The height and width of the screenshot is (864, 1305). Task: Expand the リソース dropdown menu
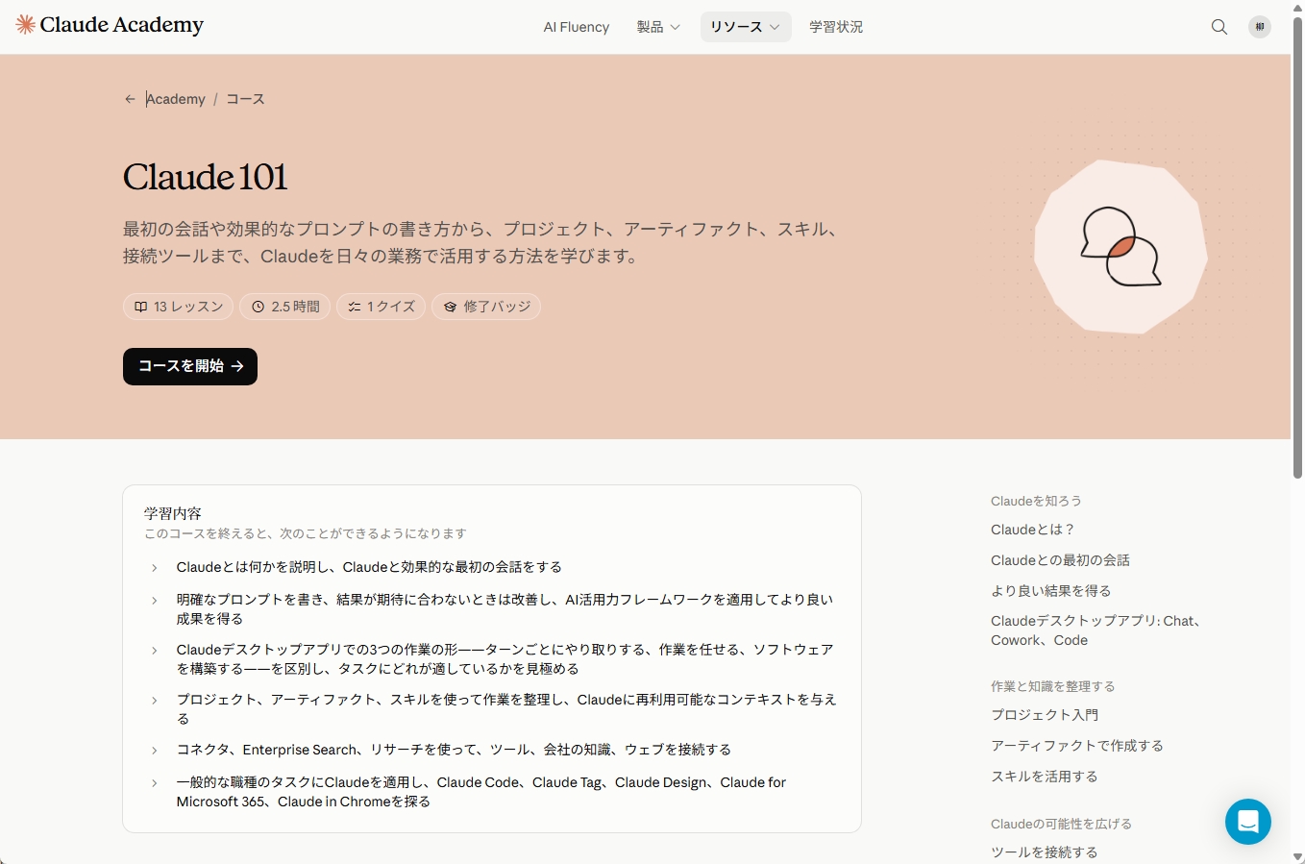click(x=746, y=27)
